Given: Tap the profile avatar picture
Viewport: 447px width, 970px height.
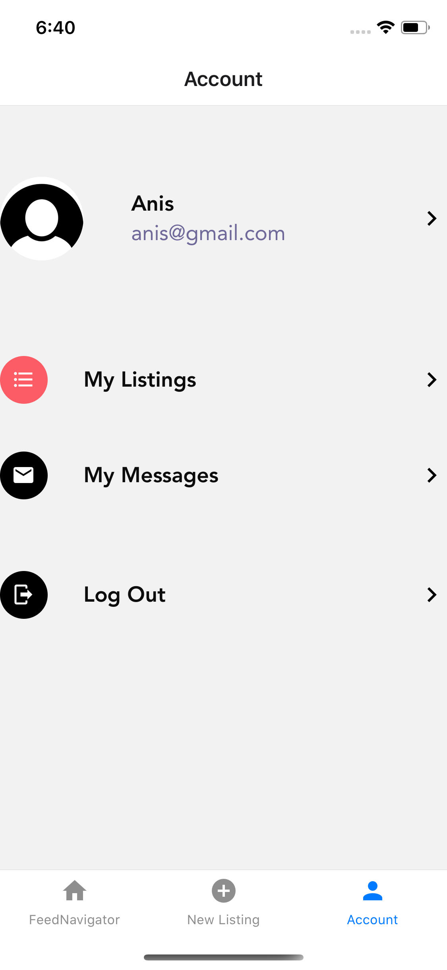Looking at the screenshot, I should click(42, 218).
